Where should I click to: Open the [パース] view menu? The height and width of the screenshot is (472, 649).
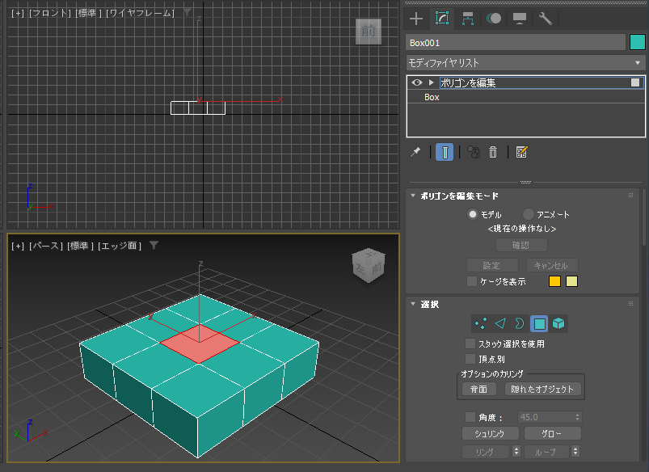[45, 246]
